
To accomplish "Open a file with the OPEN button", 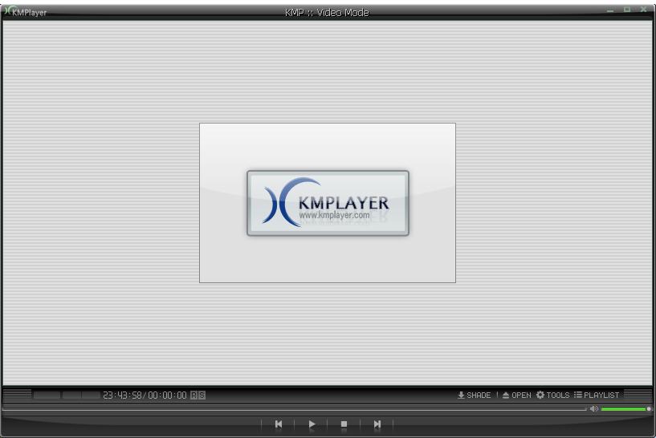I will click(516, 395).
